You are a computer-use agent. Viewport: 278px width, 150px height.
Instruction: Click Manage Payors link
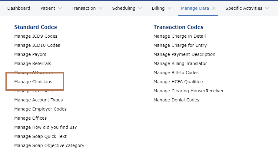coord(30,54)
